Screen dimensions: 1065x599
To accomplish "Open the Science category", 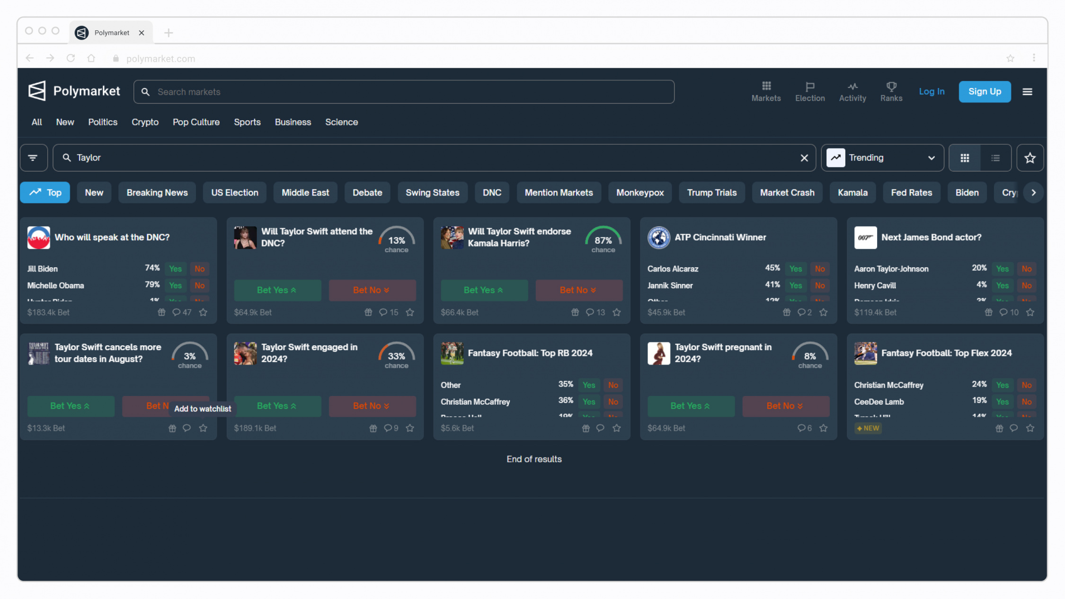I will [x=341, y=122].
